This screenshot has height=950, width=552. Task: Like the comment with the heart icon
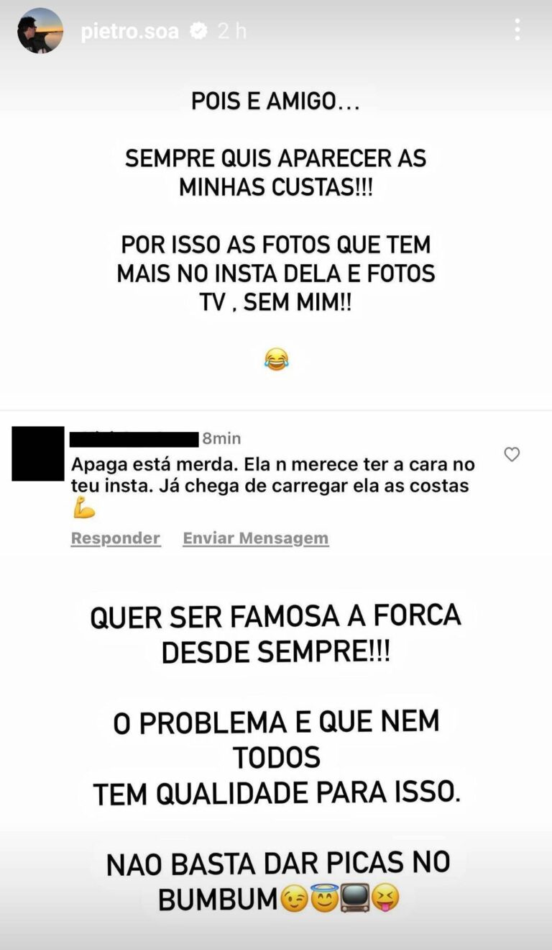(x=512, y=454)
